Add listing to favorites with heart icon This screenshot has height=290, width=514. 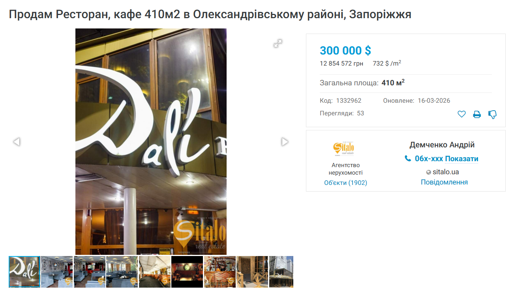click(461, 115)
